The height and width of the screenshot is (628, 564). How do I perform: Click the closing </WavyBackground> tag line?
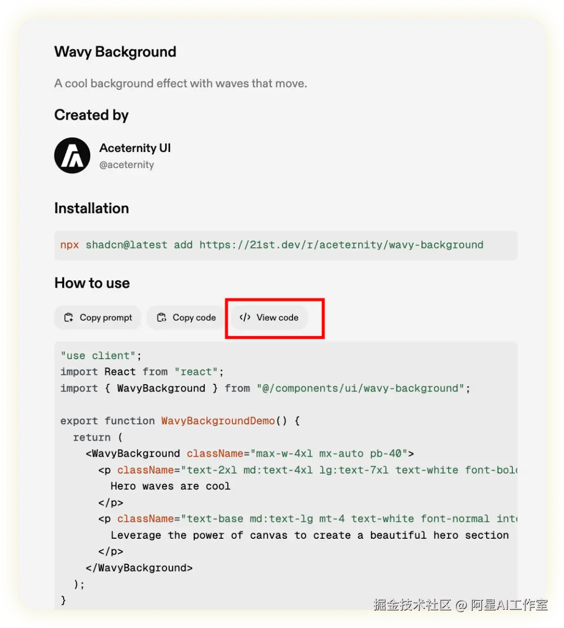click(139, 568)
